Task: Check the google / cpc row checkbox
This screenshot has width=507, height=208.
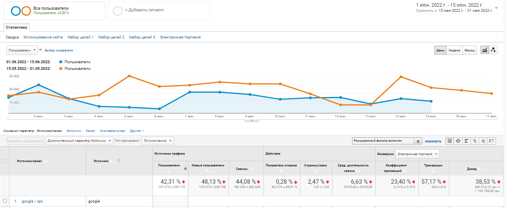Action: [5, 201]
